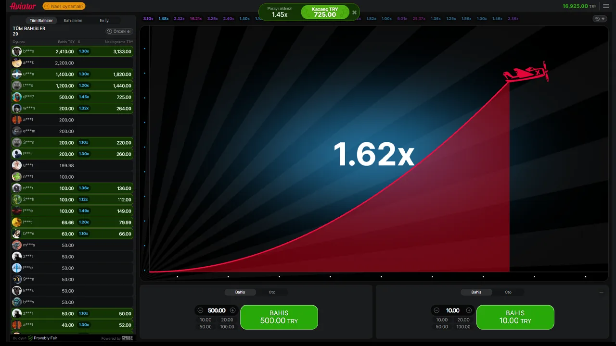The width and height of the screenshot is (616, 346).
Task: Click avatar of player w***n
Action: (17, 108)
